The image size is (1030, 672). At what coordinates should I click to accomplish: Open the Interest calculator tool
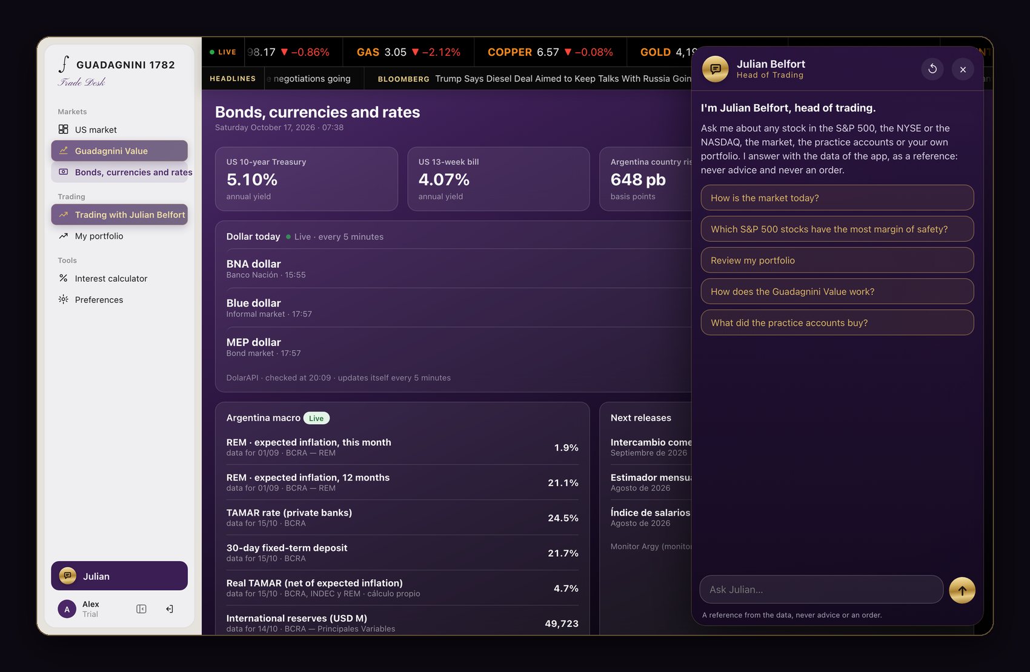click(x=119, y=278)
